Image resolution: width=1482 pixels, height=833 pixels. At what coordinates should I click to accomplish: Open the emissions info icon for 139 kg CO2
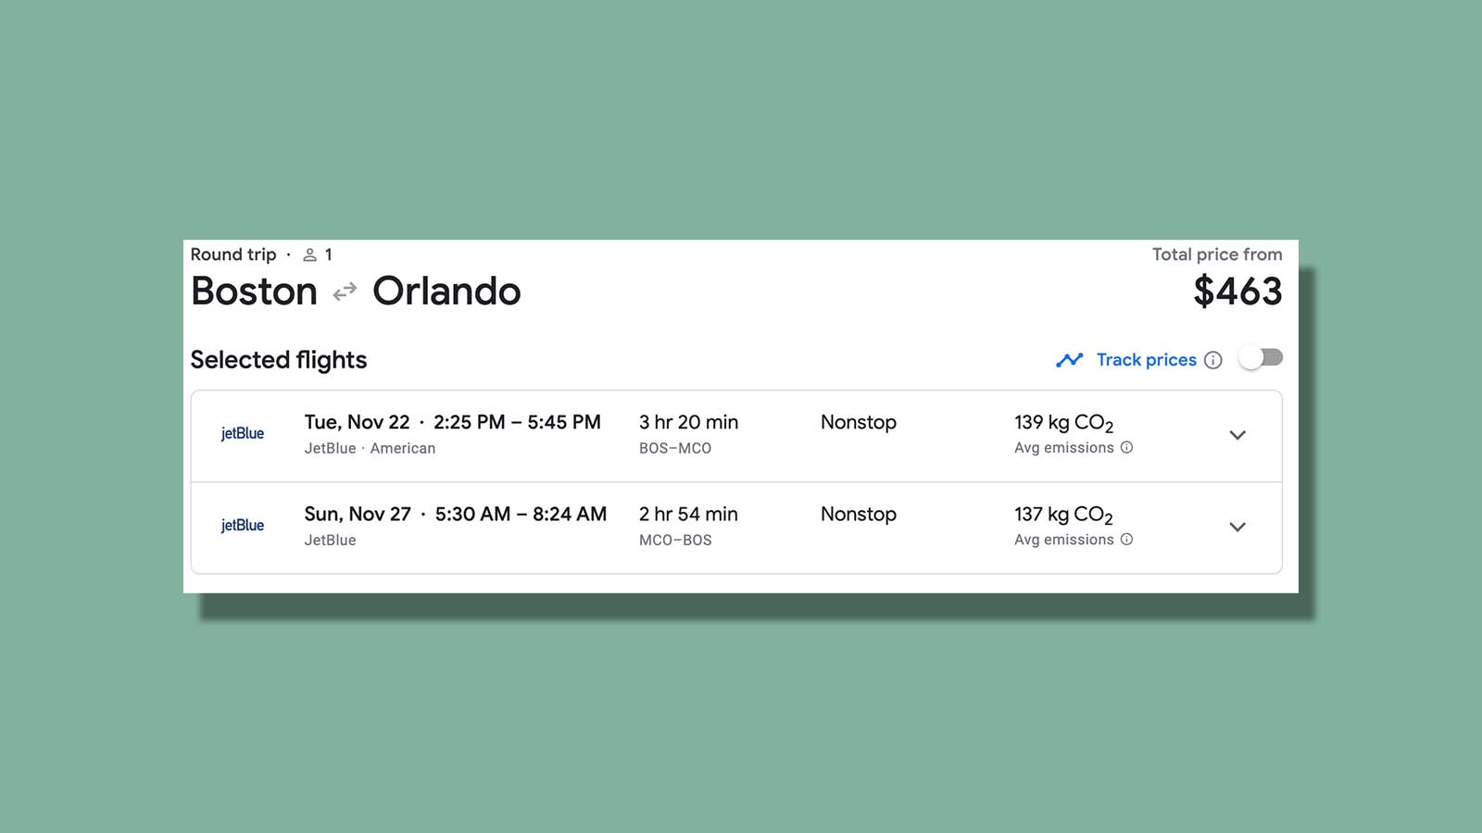pyautogui.click(x=1126, y=448)
